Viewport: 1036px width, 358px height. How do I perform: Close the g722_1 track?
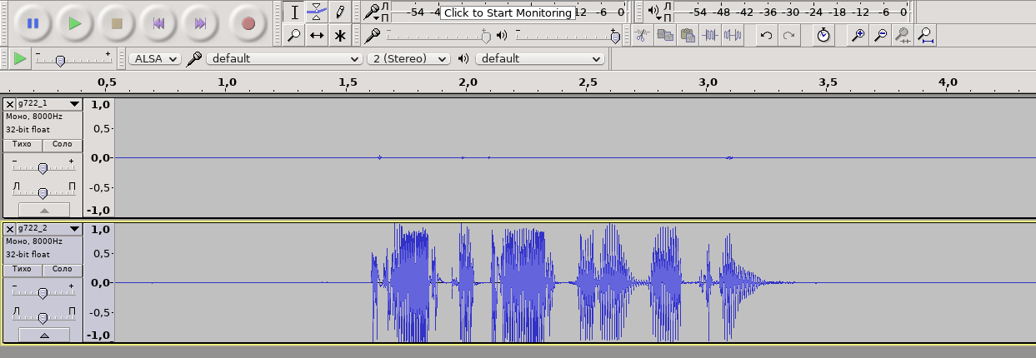tap(10, 104)
